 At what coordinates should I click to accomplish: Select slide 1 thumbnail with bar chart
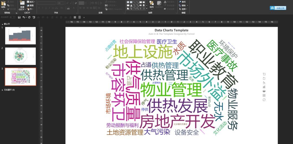[20, 36]
